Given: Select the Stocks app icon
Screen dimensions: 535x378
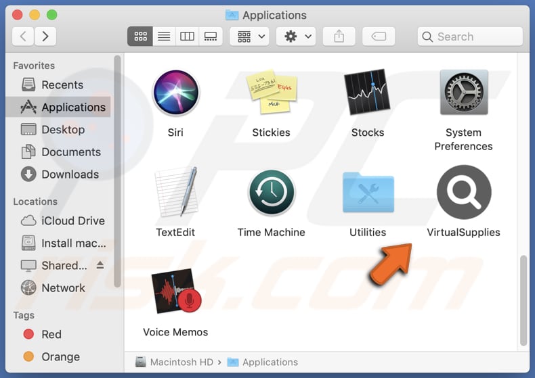Looking at the screenshot, I should click(368, 92).
